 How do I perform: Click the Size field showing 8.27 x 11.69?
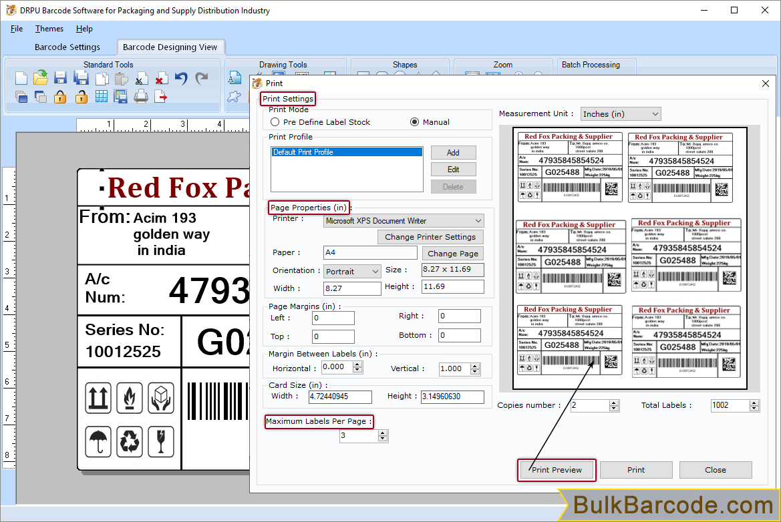click(453, 269)
